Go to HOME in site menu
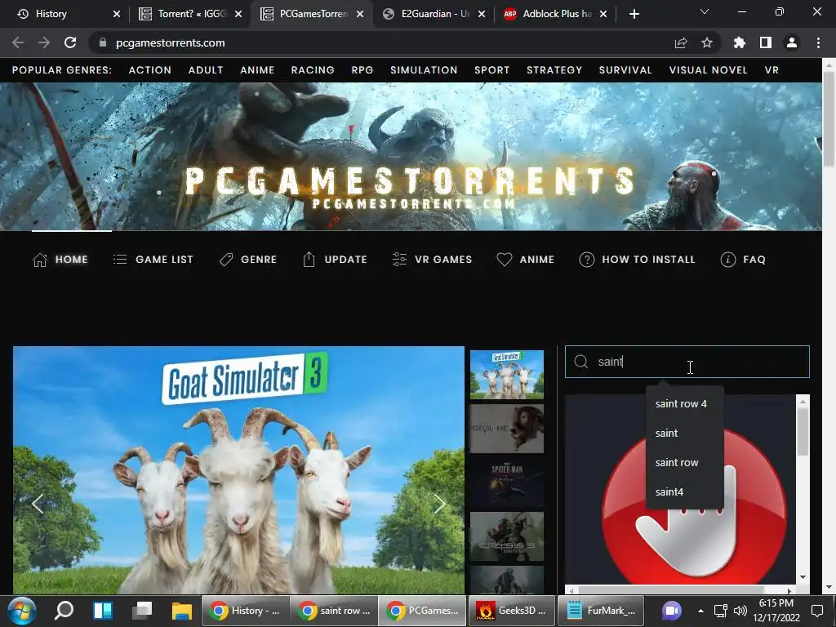The image size is (836, 627). click(60, 260)
